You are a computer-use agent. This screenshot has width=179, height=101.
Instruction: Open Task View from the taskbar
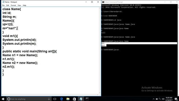tap(55, 99)
